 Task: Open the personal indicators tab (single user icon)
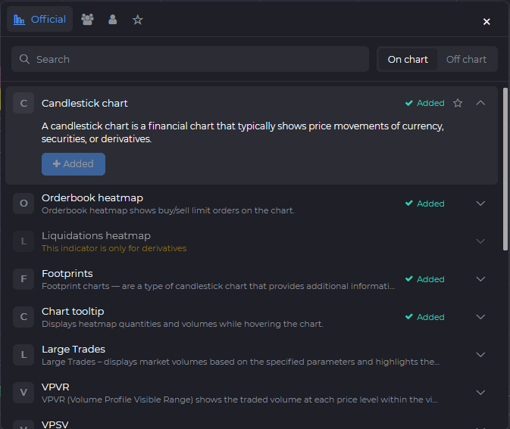tap(113, 20)
